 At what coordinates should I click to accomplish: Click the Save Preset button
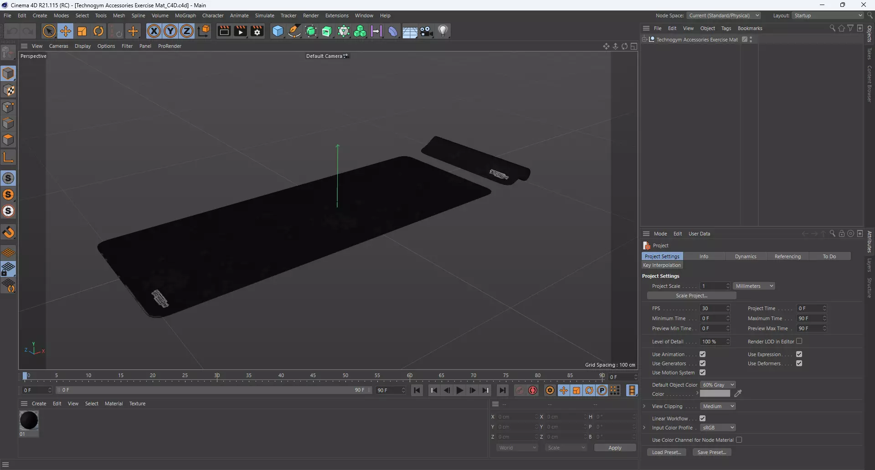click(x=712, y=452)
